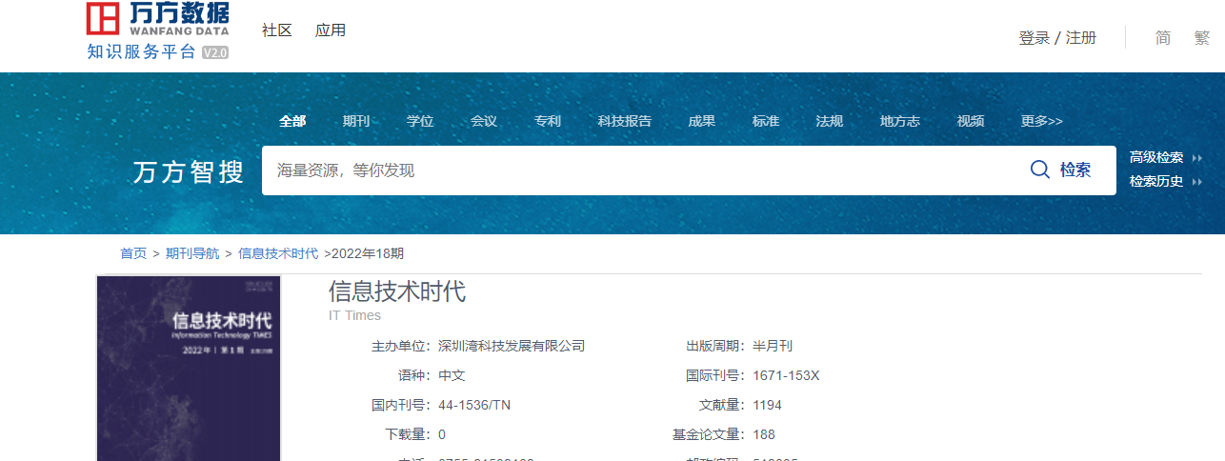This screenshot has height=461, width=1225.
Task: Switch to simplified Chinese 简
Action: [x=1163, y=38]
